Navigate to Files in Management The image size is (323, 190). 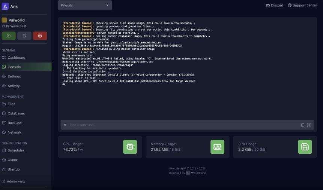pos(11,104)
